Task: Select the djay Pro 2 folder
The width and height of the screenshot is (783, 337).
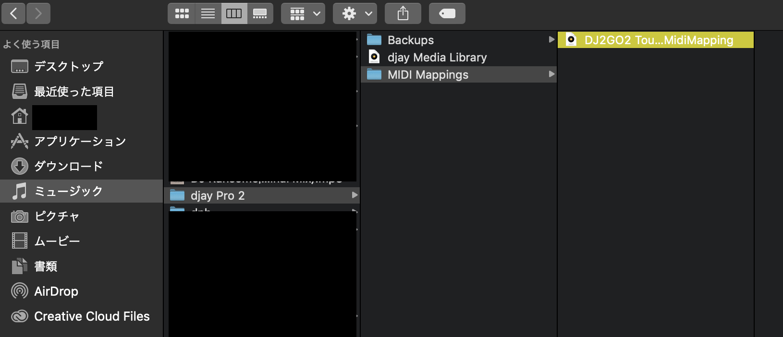Action: [x=218, y=195]
